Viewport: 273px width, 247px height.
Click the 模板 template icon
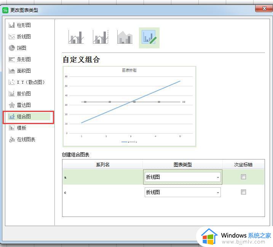(x=12, y=128)
